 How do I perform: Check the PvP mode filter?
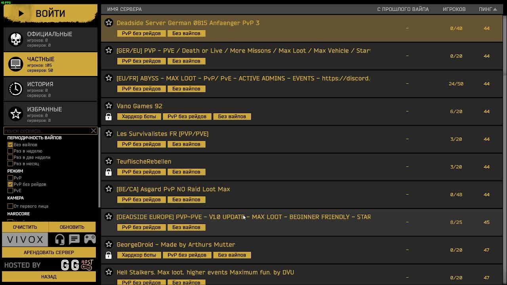click(10, 178)
